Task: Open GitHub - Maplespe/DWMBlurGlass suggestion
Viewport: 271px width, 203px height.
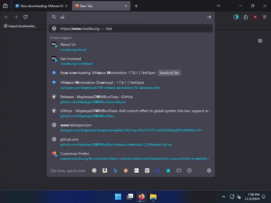Action: tap(131, 113)
